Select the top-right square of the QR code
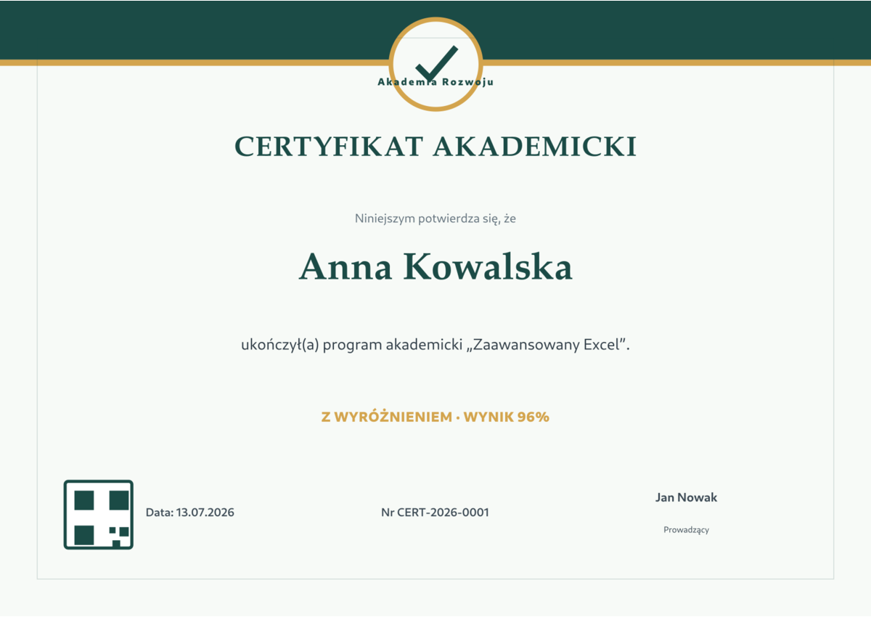 tap(119, 500)
